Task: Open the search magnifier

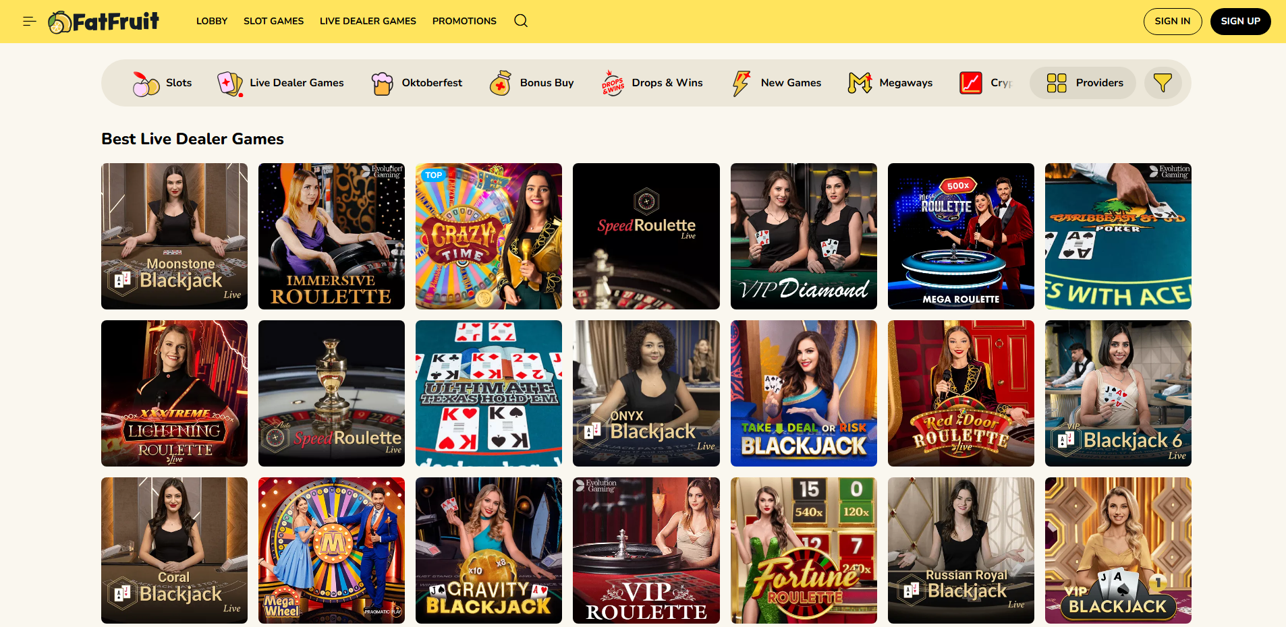Action: tap(520, 21)
